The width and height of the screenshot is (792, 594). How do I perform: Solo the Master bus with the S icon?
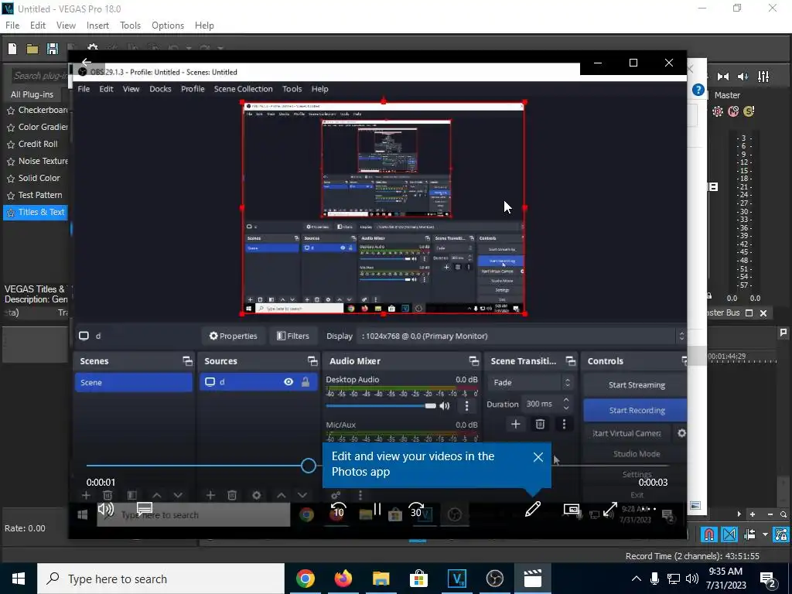click(x=749, y=111)
